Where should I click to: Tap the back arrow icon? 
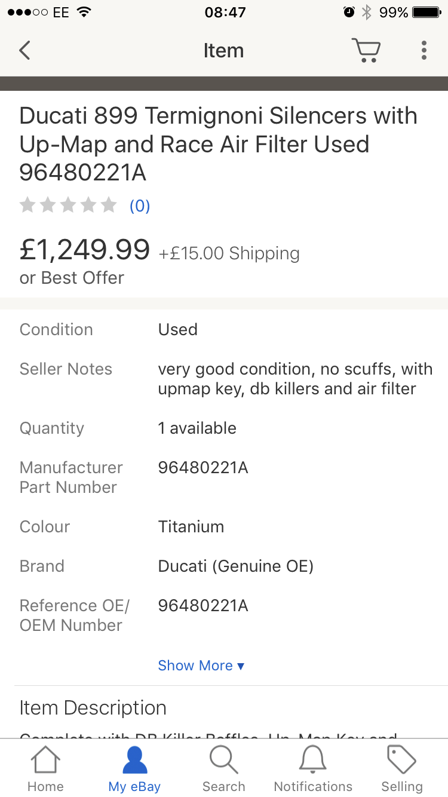pyautogui.click(x=24, y=51)
